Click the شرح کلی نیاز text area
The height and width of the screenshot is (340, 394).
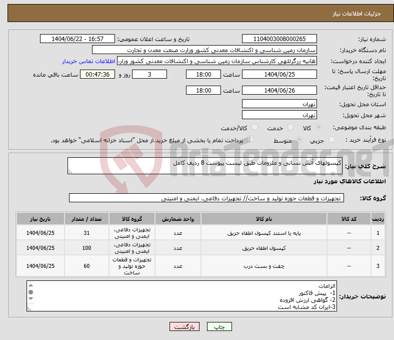pos(205,166)
